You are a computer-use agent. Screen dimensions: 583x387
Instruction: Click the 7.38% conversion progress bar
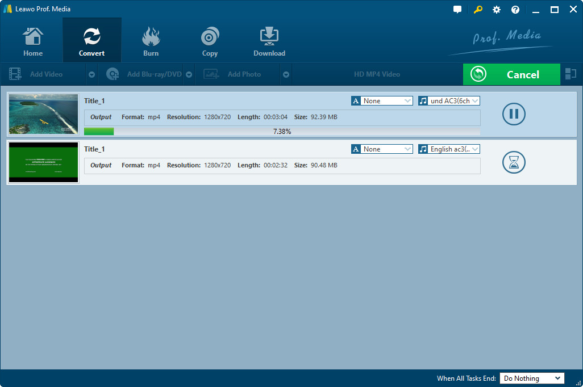(x=282, y=132)
